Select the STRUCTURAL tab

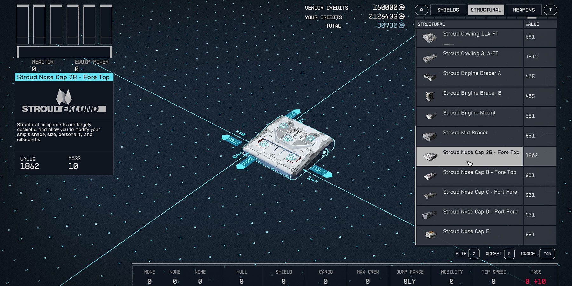point(486,10)
